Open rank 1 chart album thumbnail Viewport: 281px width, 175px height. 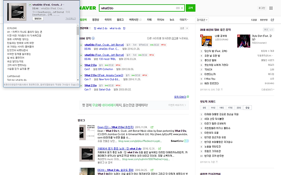tap(206, 41)
